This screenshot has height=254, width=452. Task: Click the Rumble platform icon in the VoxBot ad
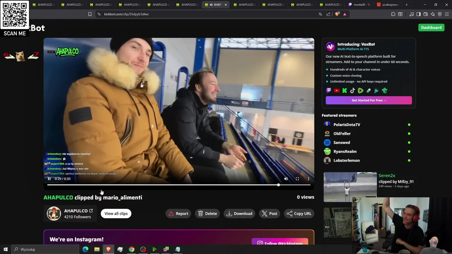click(x=361, y=91)
